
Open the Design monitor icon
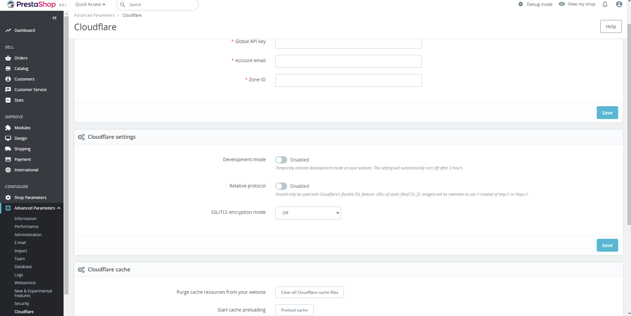click(8, 138)
